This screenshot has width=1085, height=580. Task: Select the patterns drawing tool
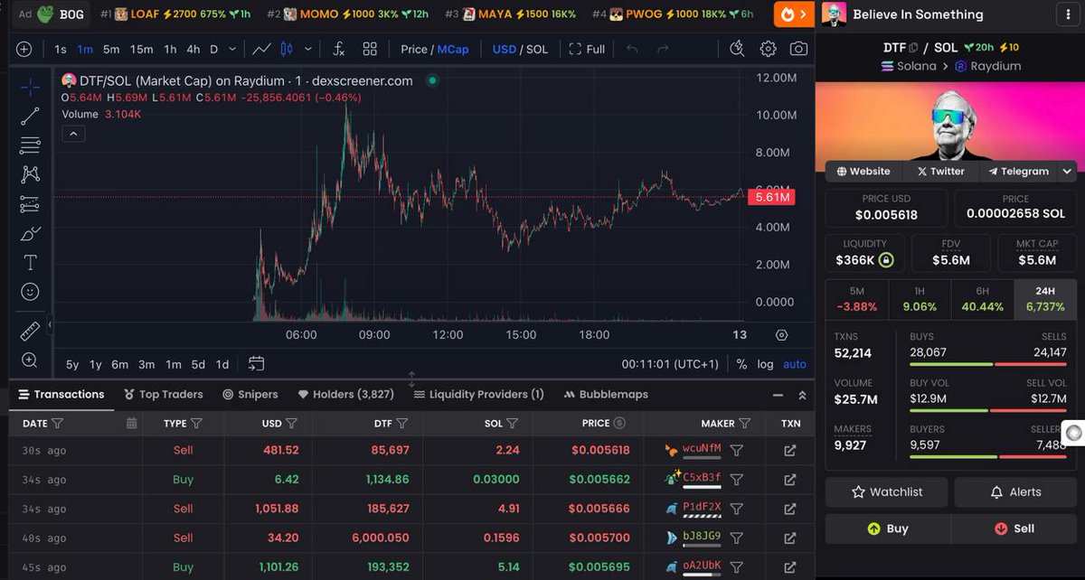(x=30, y=174)
